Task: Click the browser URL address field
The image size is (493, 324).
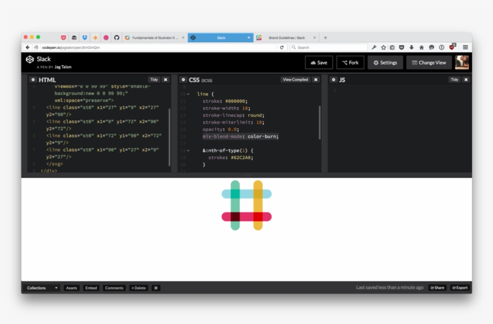Action: click(155, 47)
